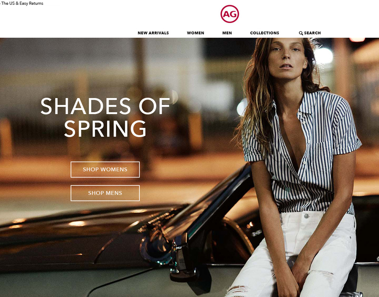Screen dimensions: 379x297
Task: Click the word SPRING in the headline
Action: [x=105, y=129]
